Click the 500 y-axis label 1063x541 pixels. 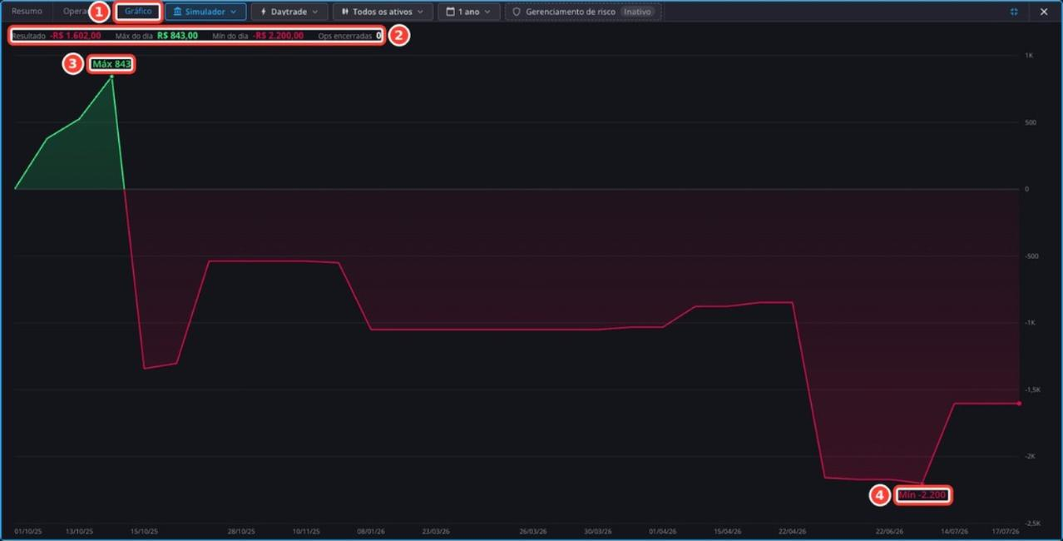click(1031, 122)
